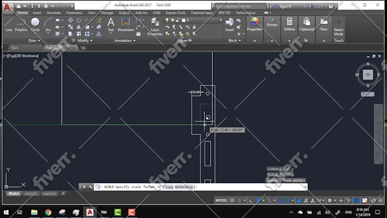
Task: Select the Arc tool
Action: [48, 24]
